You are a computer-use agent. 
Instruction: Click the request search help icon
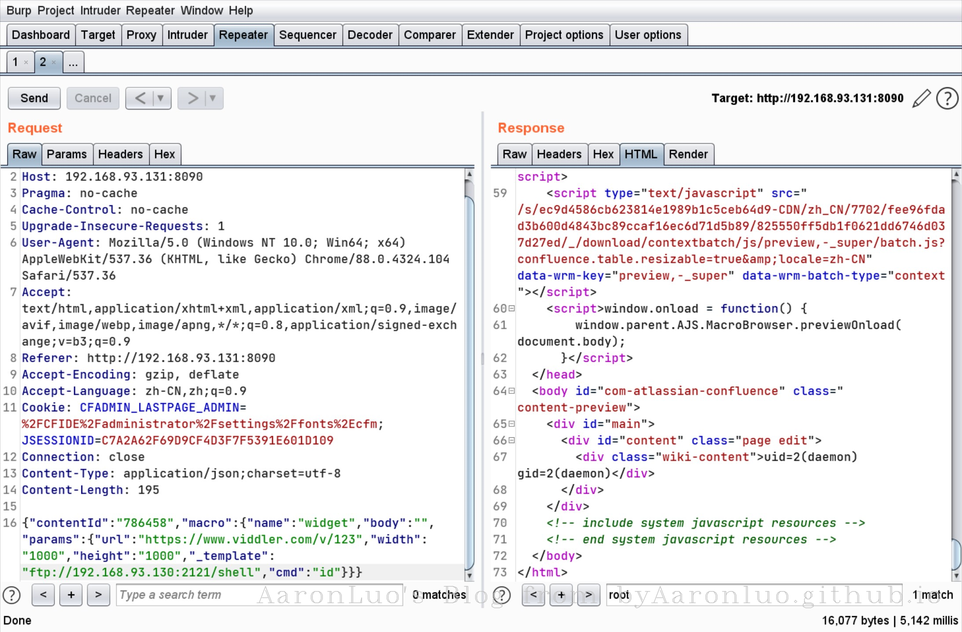click(12, 595)
